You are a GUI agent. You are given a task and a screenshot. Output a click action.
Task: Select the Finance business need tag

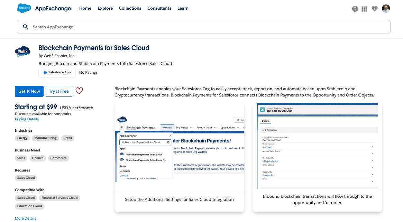(37, 158)
